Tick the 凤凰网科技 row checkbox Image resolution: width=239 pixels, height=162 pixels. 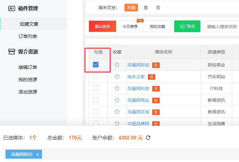pyautogui.click(x=96, y=88)
